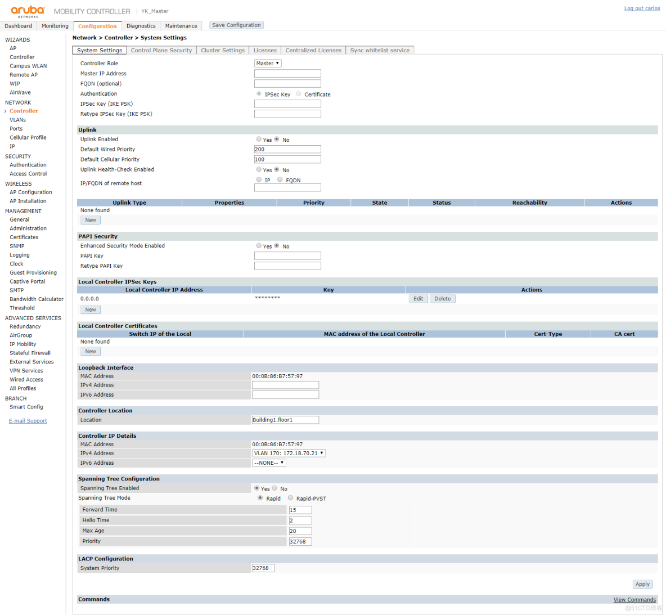
Task: Open the Monitoring tab
Action: (55, 26)
